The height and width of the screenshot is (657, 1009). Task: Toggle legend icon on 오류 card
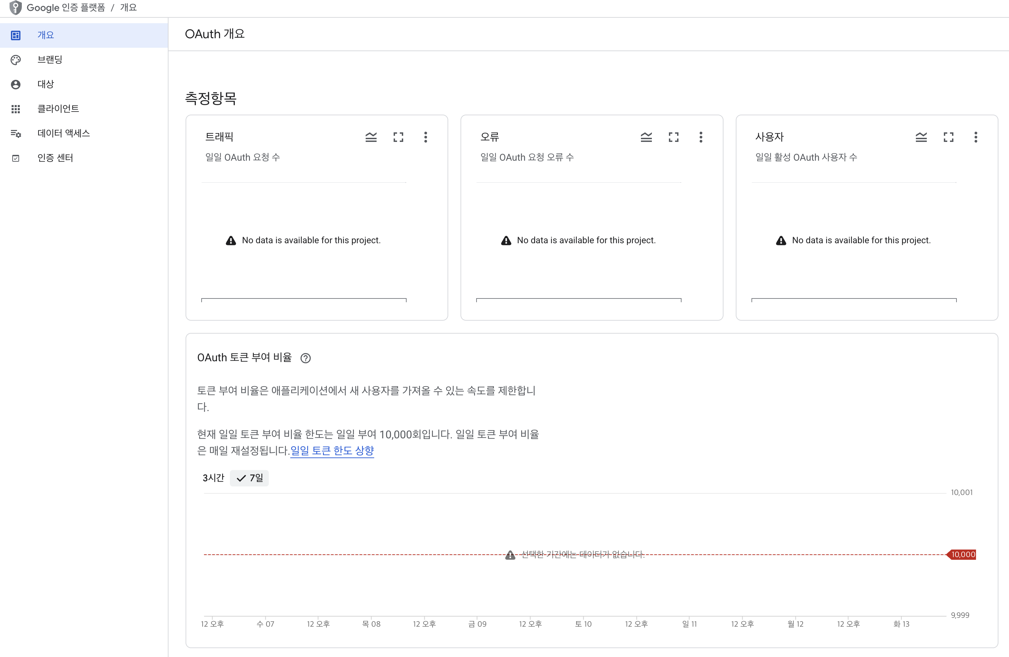pos(646,137)
